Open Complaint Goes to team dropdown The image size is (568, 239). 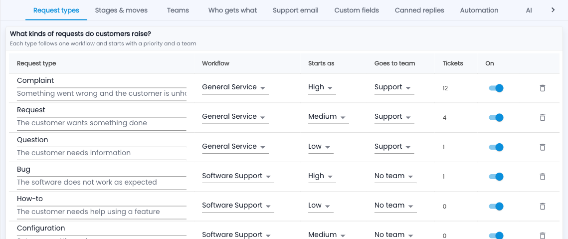point(394,87)
